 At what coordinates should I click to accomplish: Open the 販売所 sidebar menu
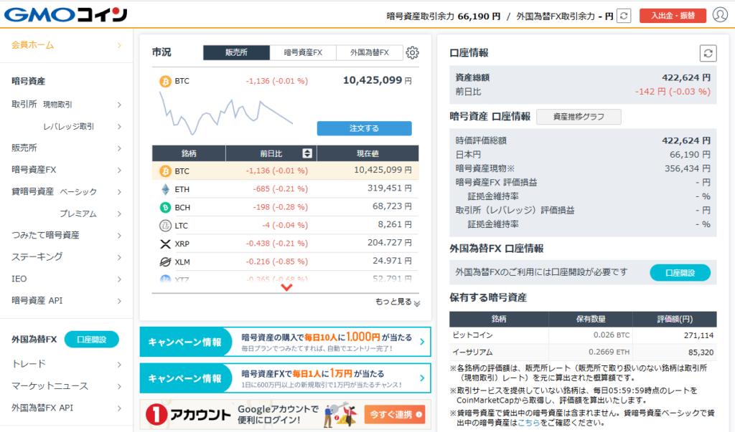coord(66,148)
